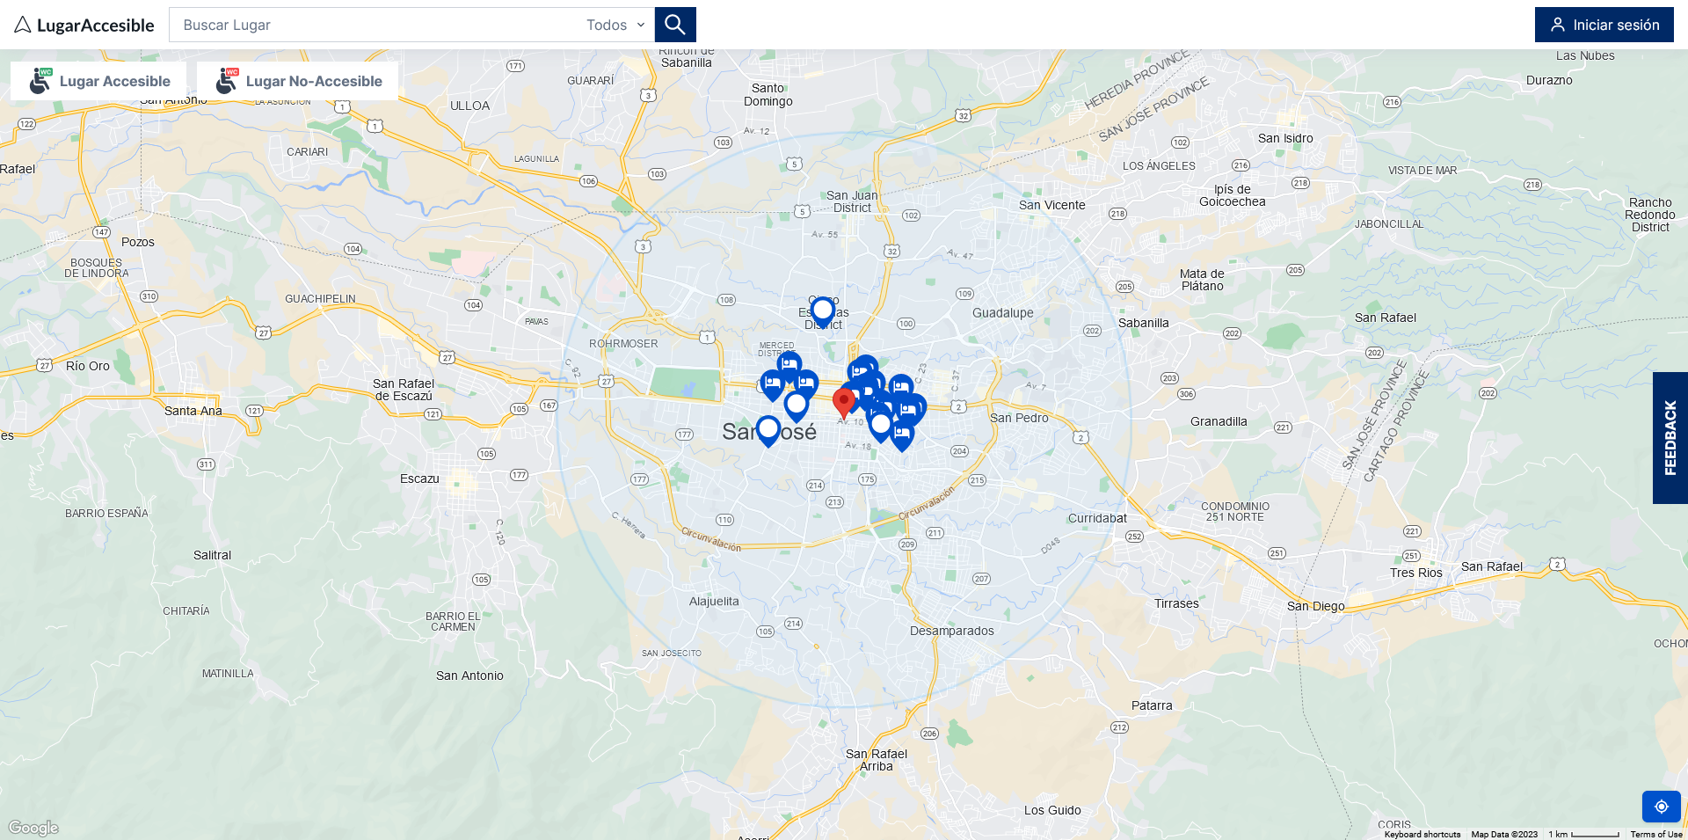Open the Iniciar sesión login button
This screenshot has height=840, width=1688.
coord(1604,25)
